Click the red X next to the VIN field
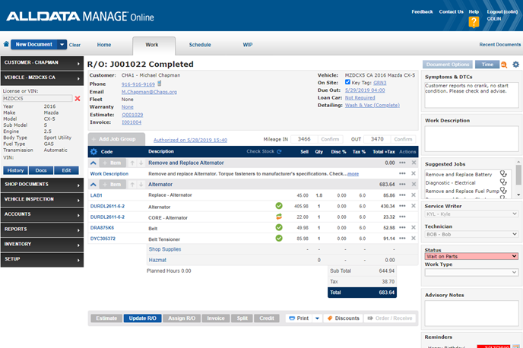Viewport: 523px width, 348px height. pyautogui.click(x=77, y=98)
